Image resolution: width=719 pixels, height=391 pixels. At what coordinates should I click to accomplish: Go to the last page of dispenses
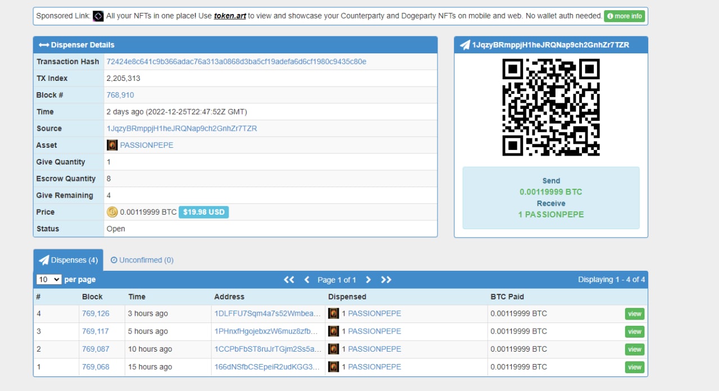click(386, 280)
